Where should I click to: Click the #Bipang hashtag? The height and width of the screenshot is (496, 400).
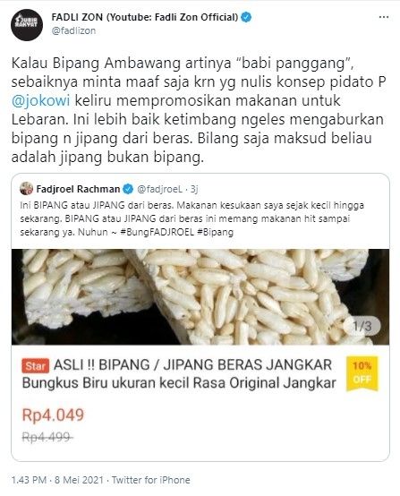pyautogui.click(x=215, y=232)
